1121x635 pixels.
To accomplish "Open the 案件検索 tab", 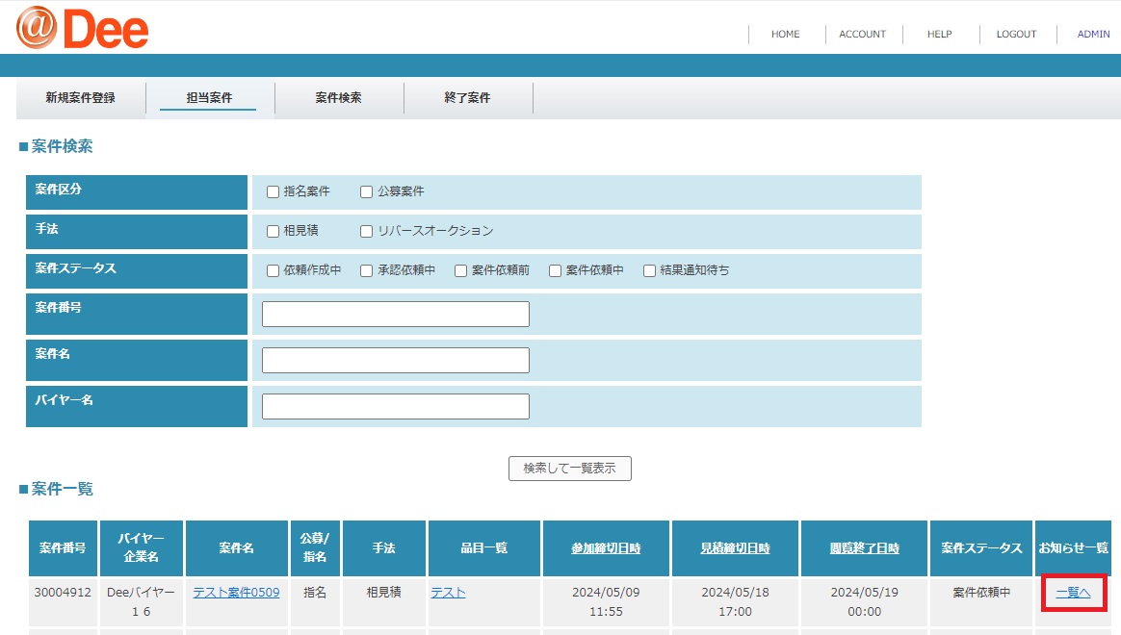I will (x=339, y=98).
